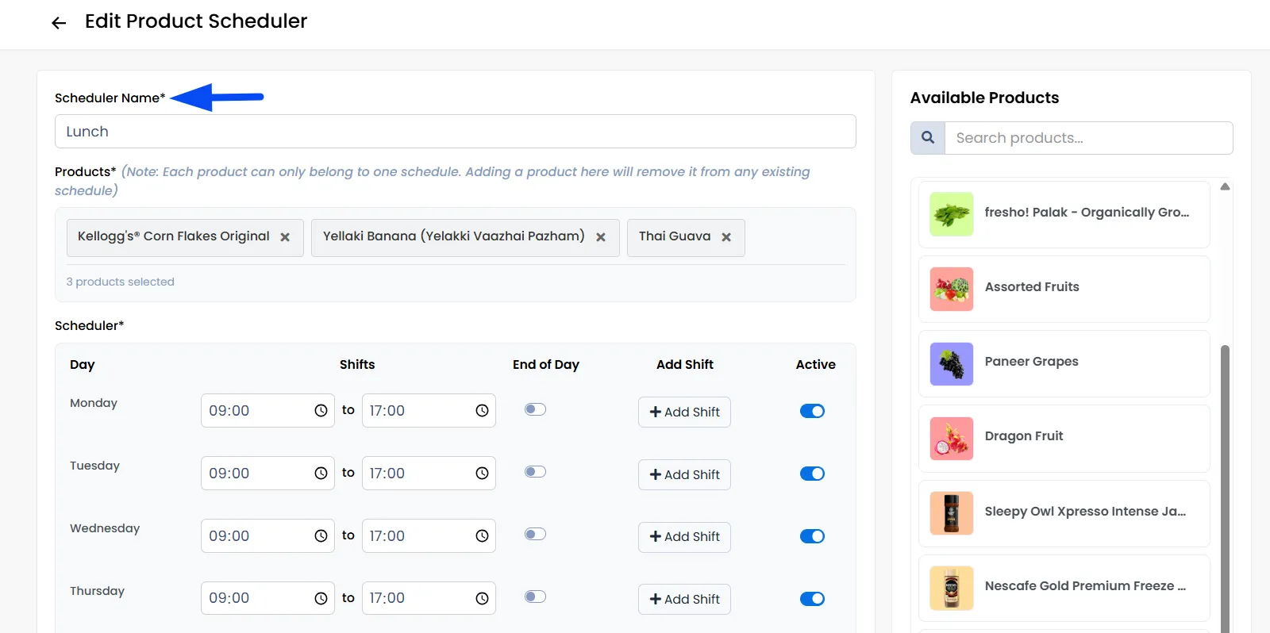Click the Sleepy Owl Xpresso jar thumbnail
This screenshot has height=633, width=1270.
pyautogui.click(x=952, y=513)
